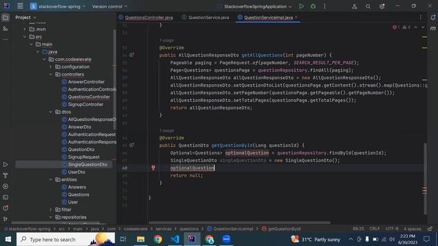
Task: Open the Services tool window
Action: click(5, 187)
